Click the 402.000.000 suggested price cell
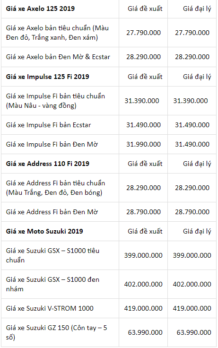Viewport: 218px width, 348px height. coord(143,284)
